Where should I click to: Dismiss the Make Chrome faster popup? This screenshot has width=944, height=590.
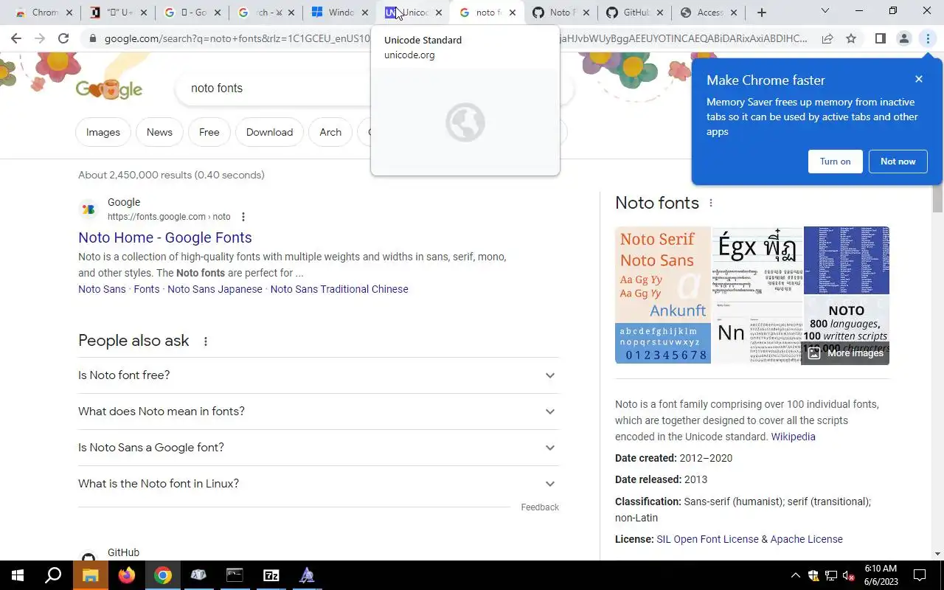tap(918, 79)
